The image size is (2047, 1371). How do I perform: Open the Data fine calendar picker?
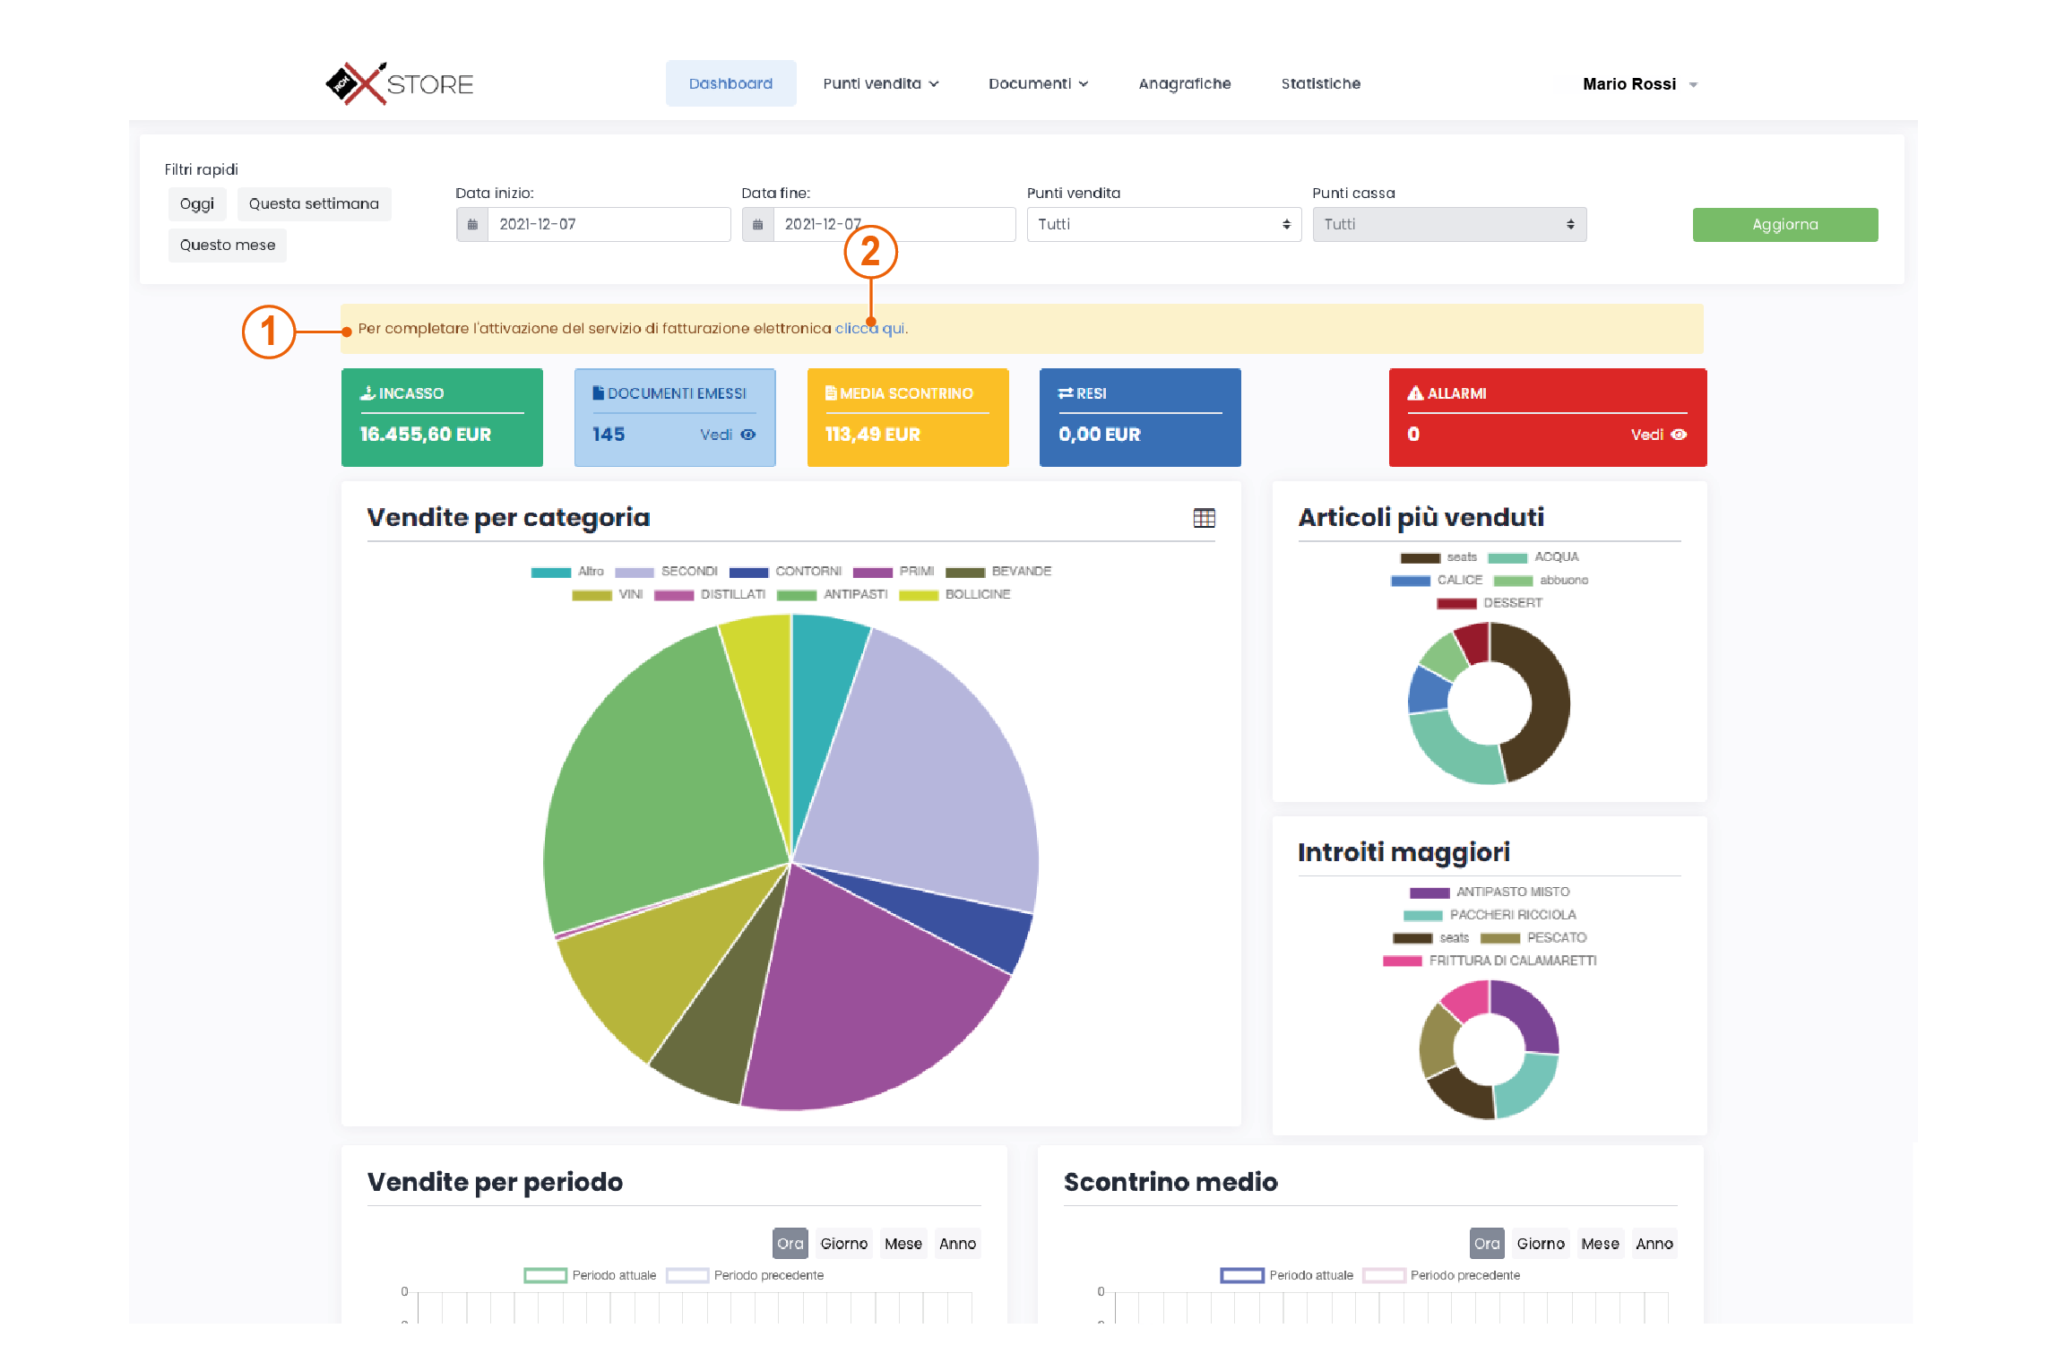pyautogui.click(x=758, y=224)
